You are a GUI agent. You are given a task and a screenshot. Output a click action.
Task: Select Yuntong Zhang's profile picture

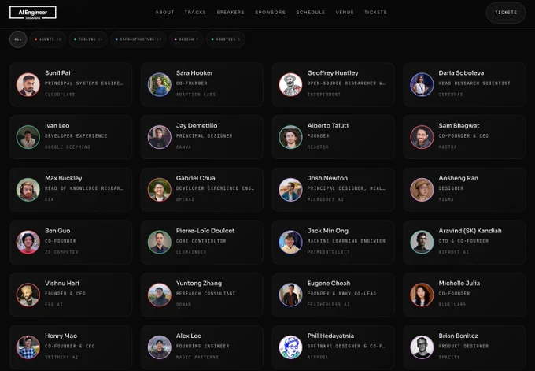click(x=160, y=295)
